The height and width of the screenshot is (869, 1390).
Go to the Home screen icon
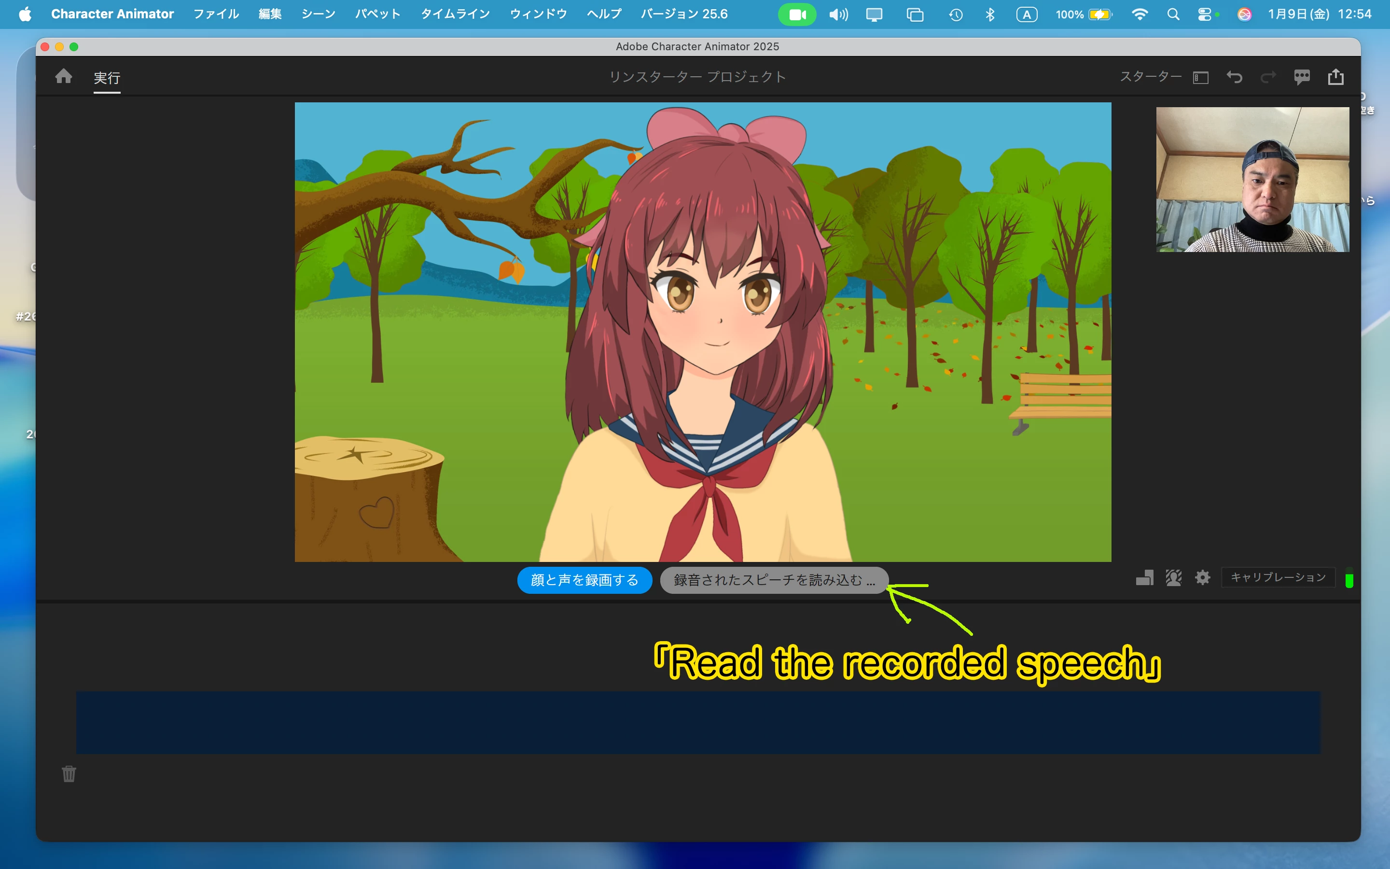coord(64,76)
